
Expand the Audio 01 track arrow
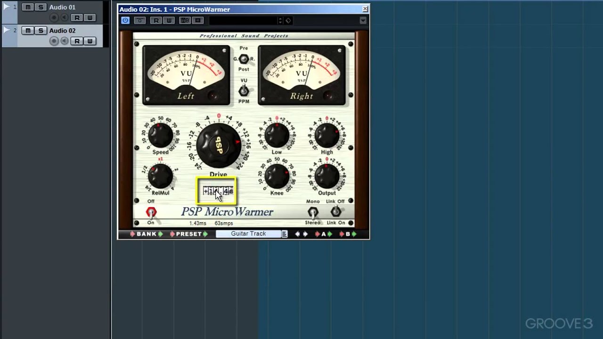7,7
